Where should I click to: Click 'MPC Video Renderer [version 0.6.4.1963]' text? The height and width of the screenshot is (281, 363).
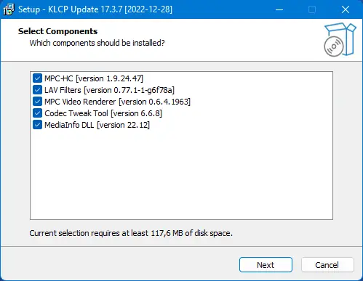(117, 102)
